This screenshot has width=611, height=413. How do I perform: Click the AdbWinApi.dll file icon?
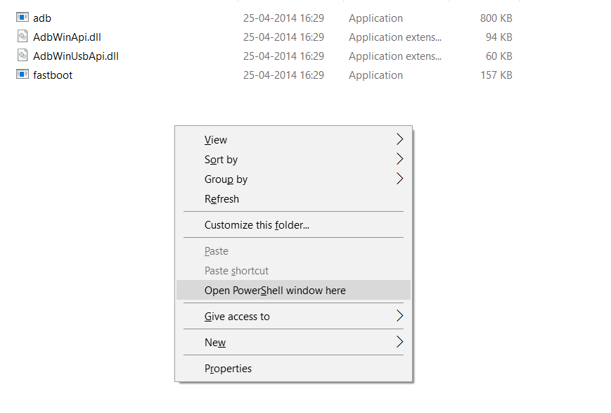[22, 37]
